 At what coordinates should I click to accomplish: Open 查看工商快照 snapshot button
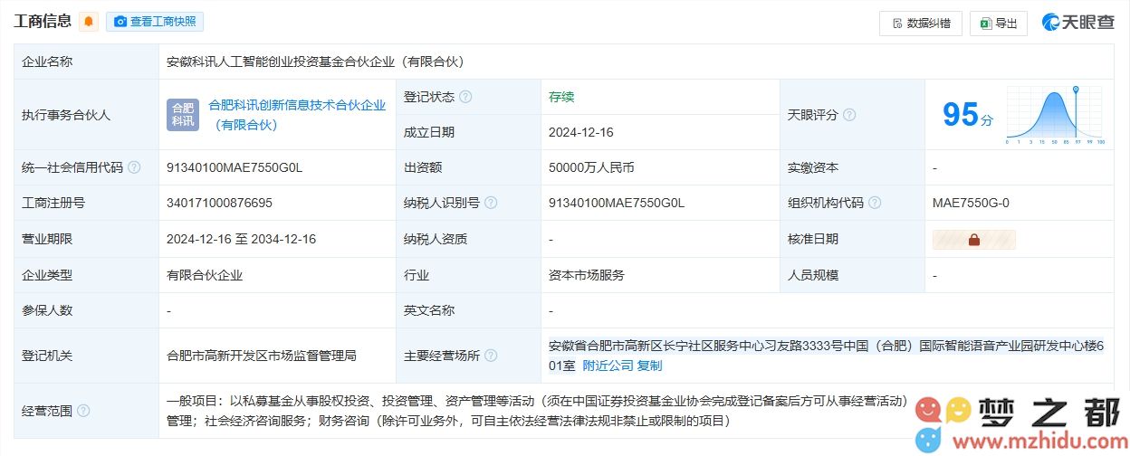click(155, 22)
